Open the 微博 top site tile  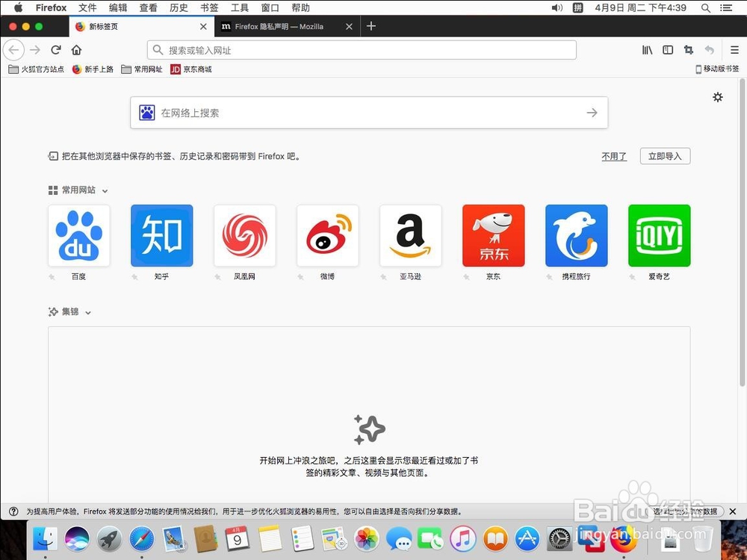click(328, 236)
